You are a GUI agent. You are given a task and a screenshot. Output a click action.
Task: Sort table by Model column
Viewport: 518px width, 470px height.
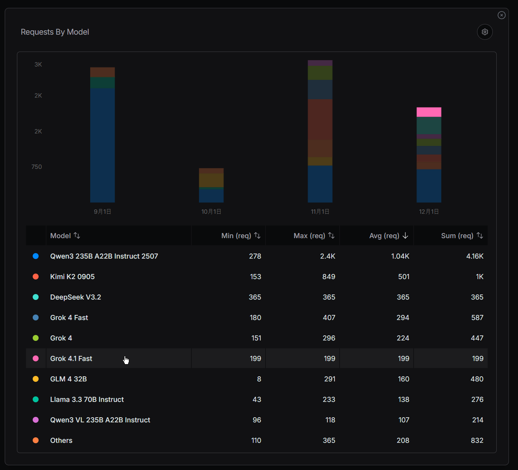point(77,235)
